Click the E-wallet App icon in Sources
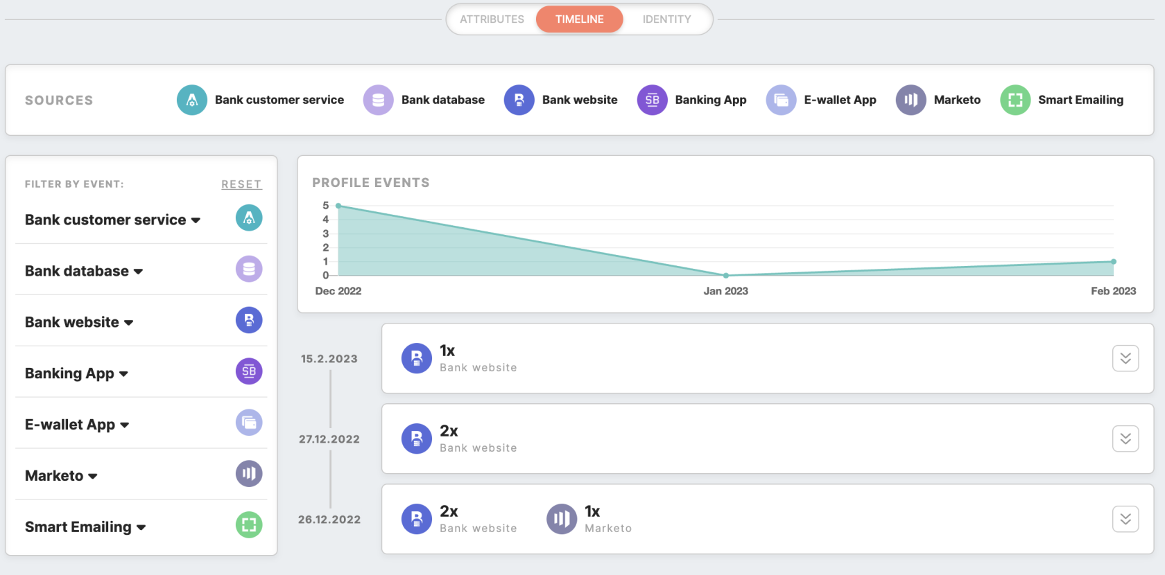Viewport: 1165px width, 575px height. 782,100
